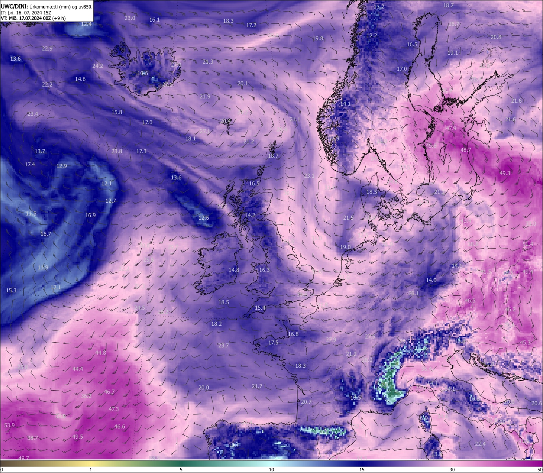Click the color scale label 15
The height and width of the screenshot is (473, 543).
coord(362,470)
